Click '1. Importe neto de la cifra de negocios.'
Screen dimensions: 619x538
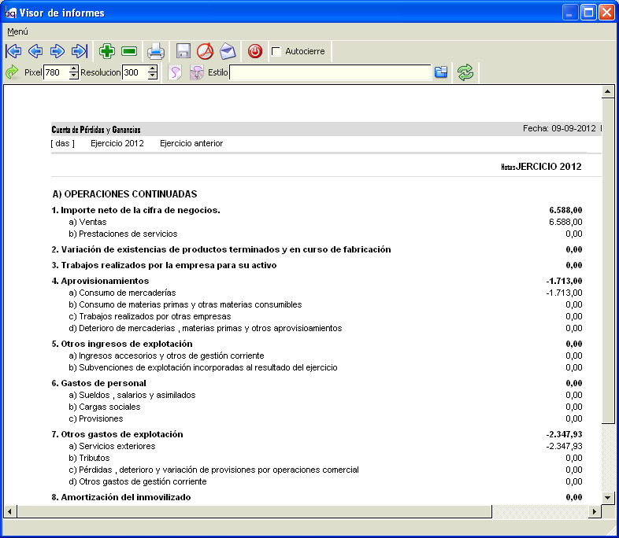coord(135,210)
